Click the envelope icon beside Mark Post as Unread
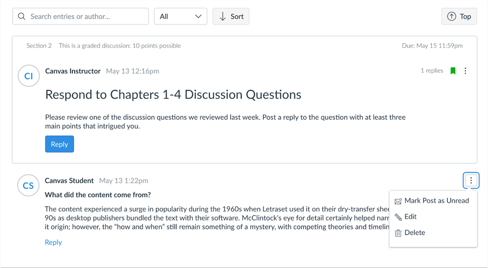The image size is (488, 268). pyautogui.click(x=398, y=201)
